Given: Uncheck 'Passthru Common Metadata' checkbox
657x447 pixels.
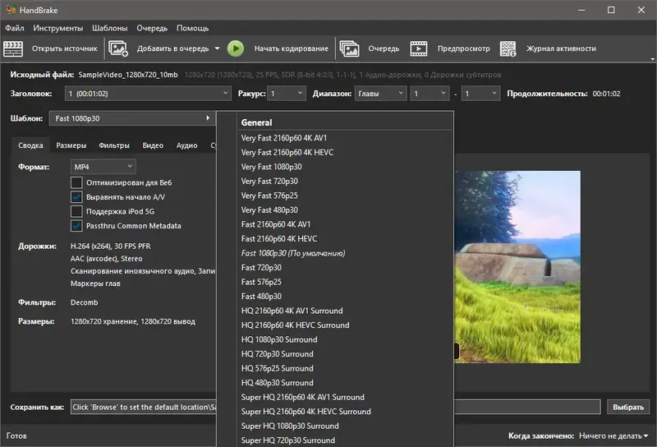Looking at the screenshot, I should tap(76, 226).
